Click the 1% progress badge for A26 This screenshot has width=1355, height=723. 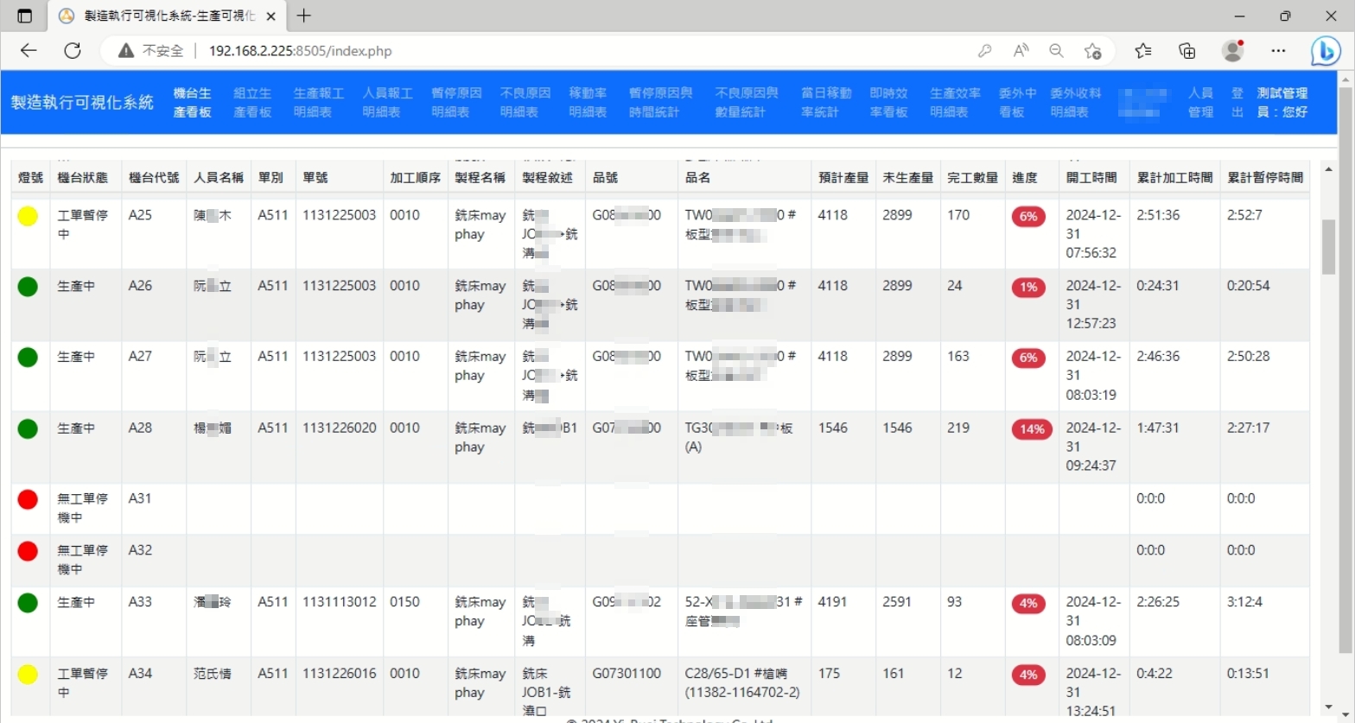1028,288
